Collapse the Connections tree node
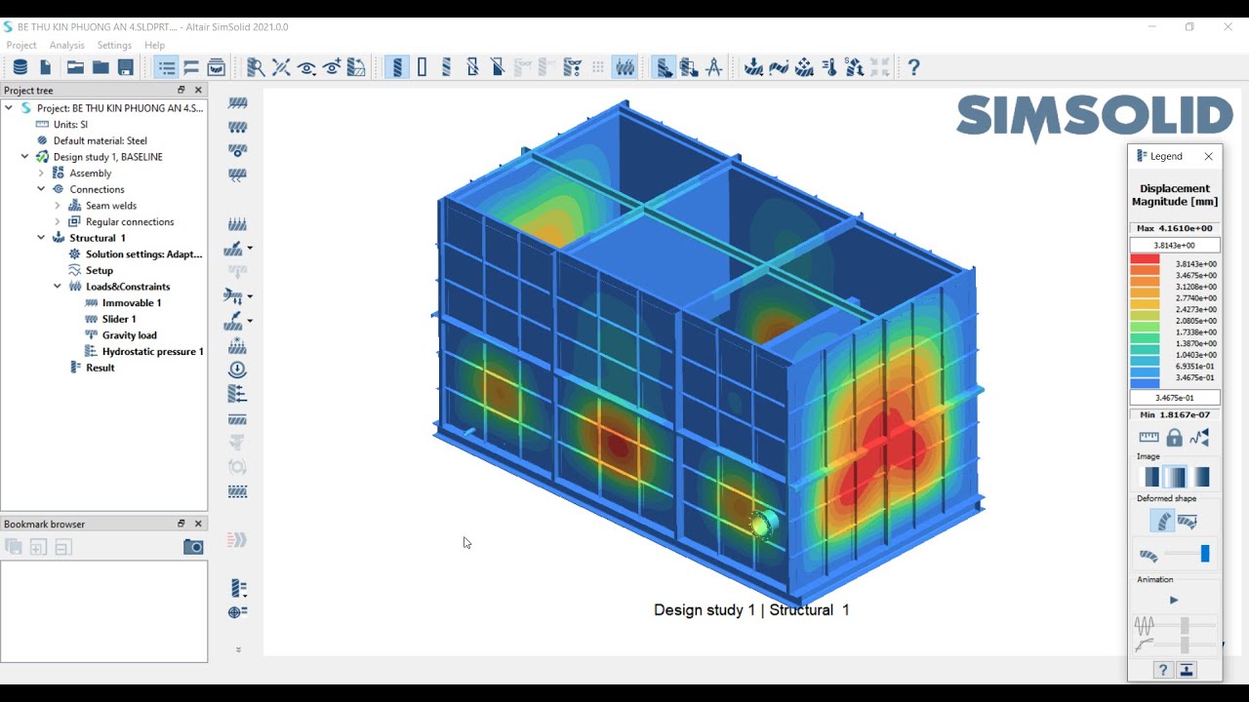 (41, 189)
